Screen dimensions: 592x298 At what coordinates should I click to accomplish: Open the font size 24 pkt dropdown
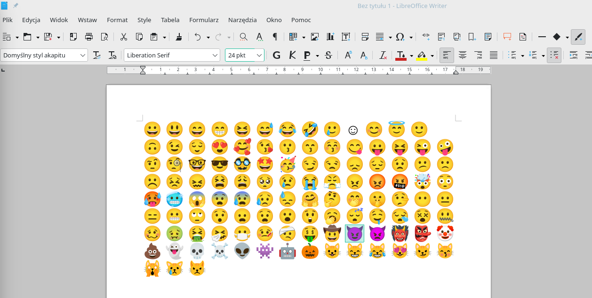[x=259, y=56]
